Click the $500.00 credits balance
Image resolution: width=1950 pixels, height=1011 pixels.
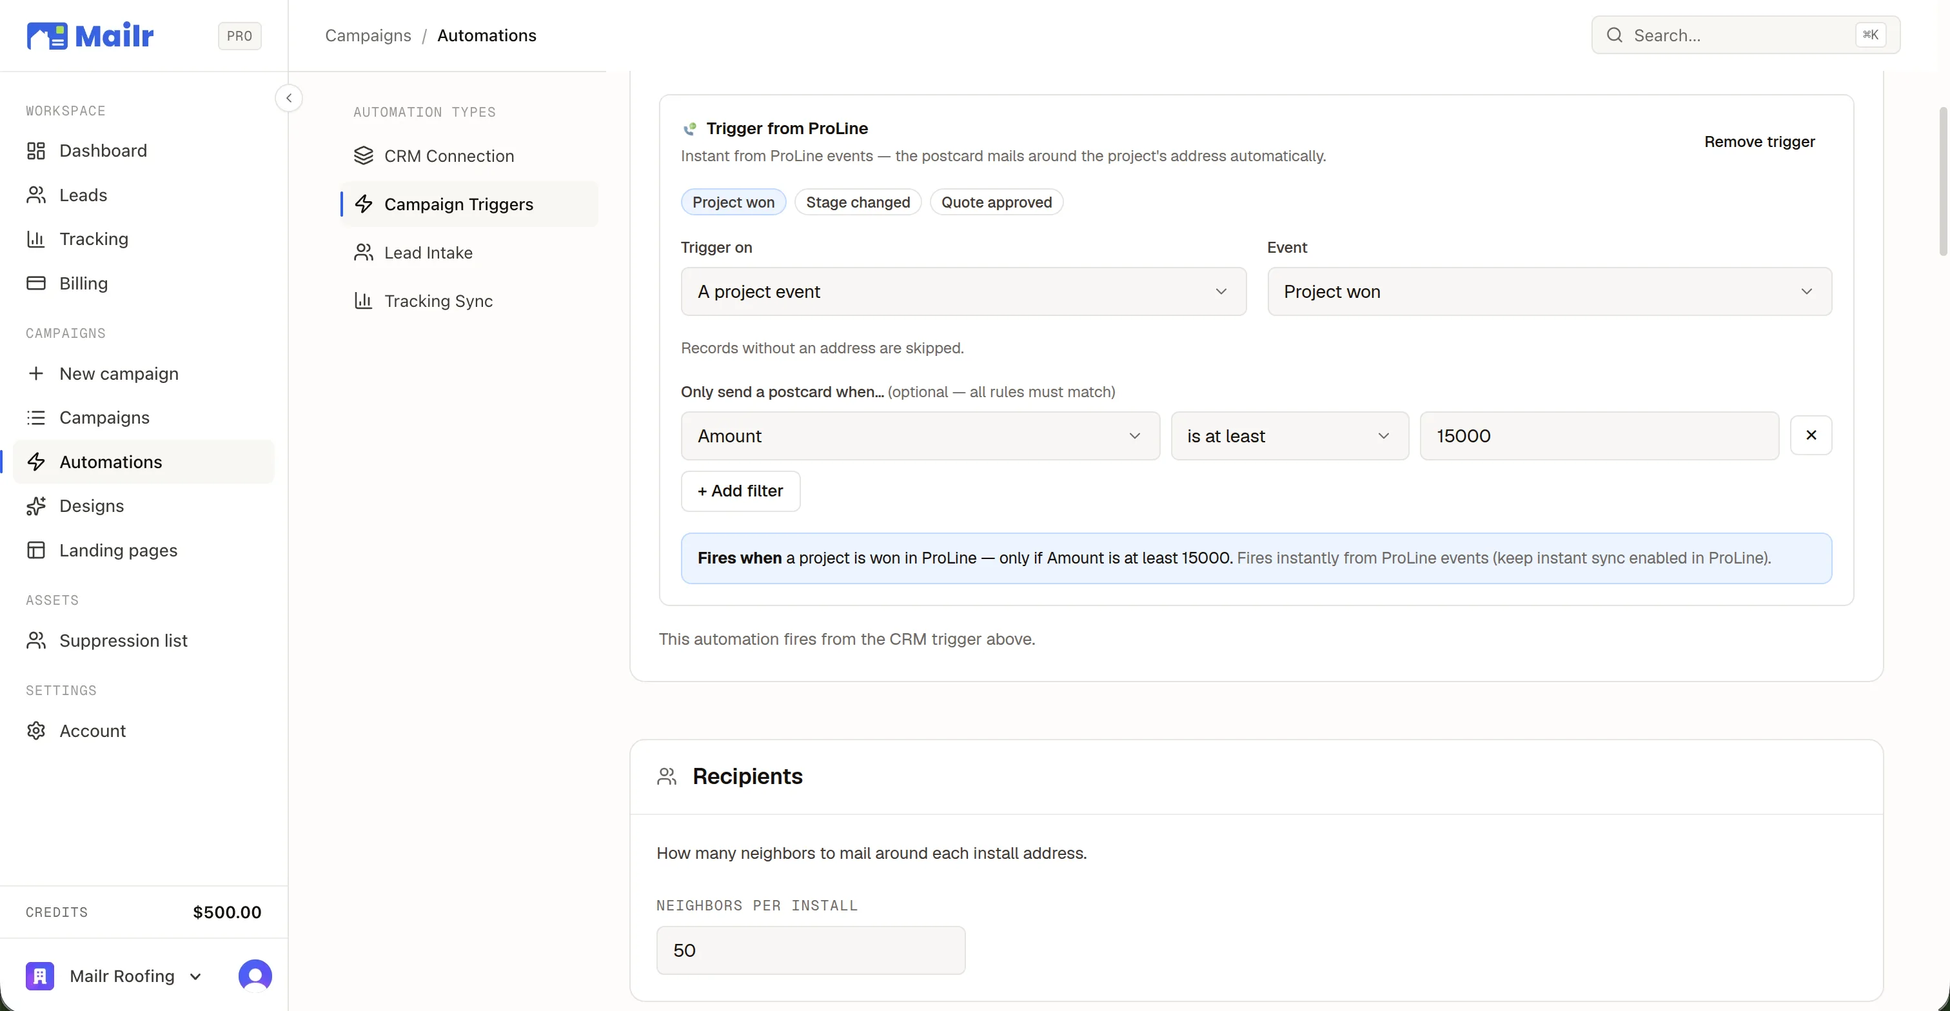tap(227, 912)
